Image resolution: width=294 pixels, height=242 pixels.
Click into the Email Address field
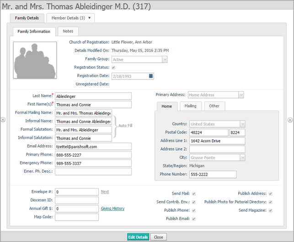click(93, 147)
